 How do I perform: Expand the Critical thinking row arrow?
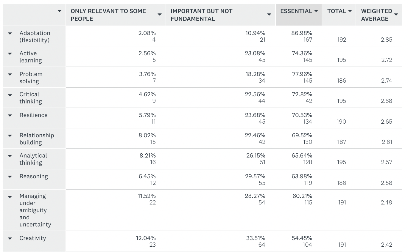coord(10,95)
